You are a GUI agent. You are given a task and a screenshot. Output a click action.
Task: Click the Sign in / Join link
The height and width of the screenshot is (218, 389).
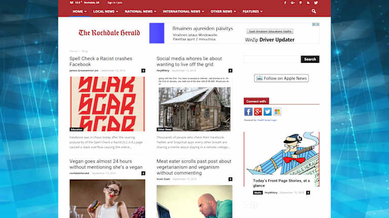115,3
